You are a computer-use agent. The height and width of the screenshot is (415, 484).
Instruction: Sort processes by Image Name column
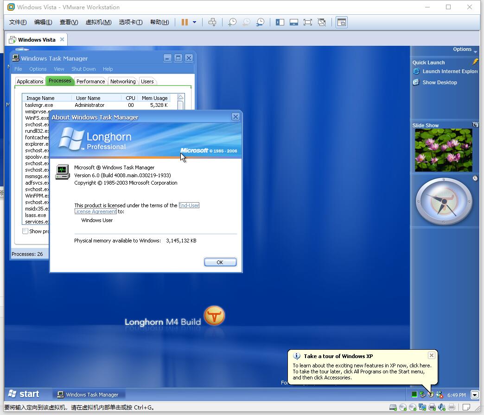pos(47,98)
